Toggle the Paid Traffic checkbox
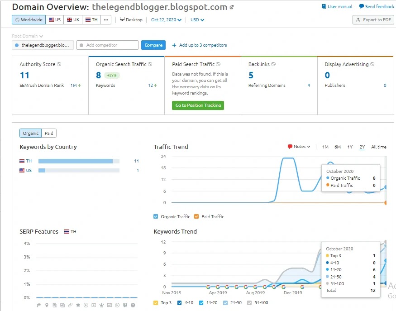 [196, 216]
